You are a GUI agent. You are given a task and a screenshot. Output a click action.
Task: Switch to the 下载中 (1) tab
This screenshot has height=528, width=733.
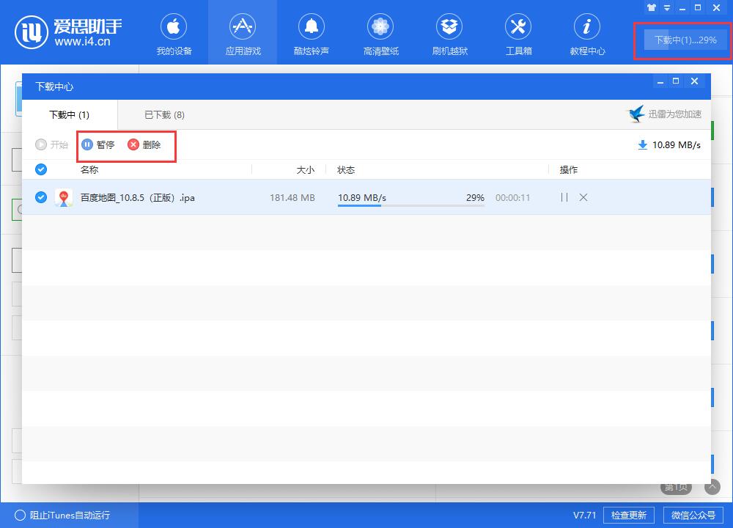pyautogui.click(x=69, y=114)
